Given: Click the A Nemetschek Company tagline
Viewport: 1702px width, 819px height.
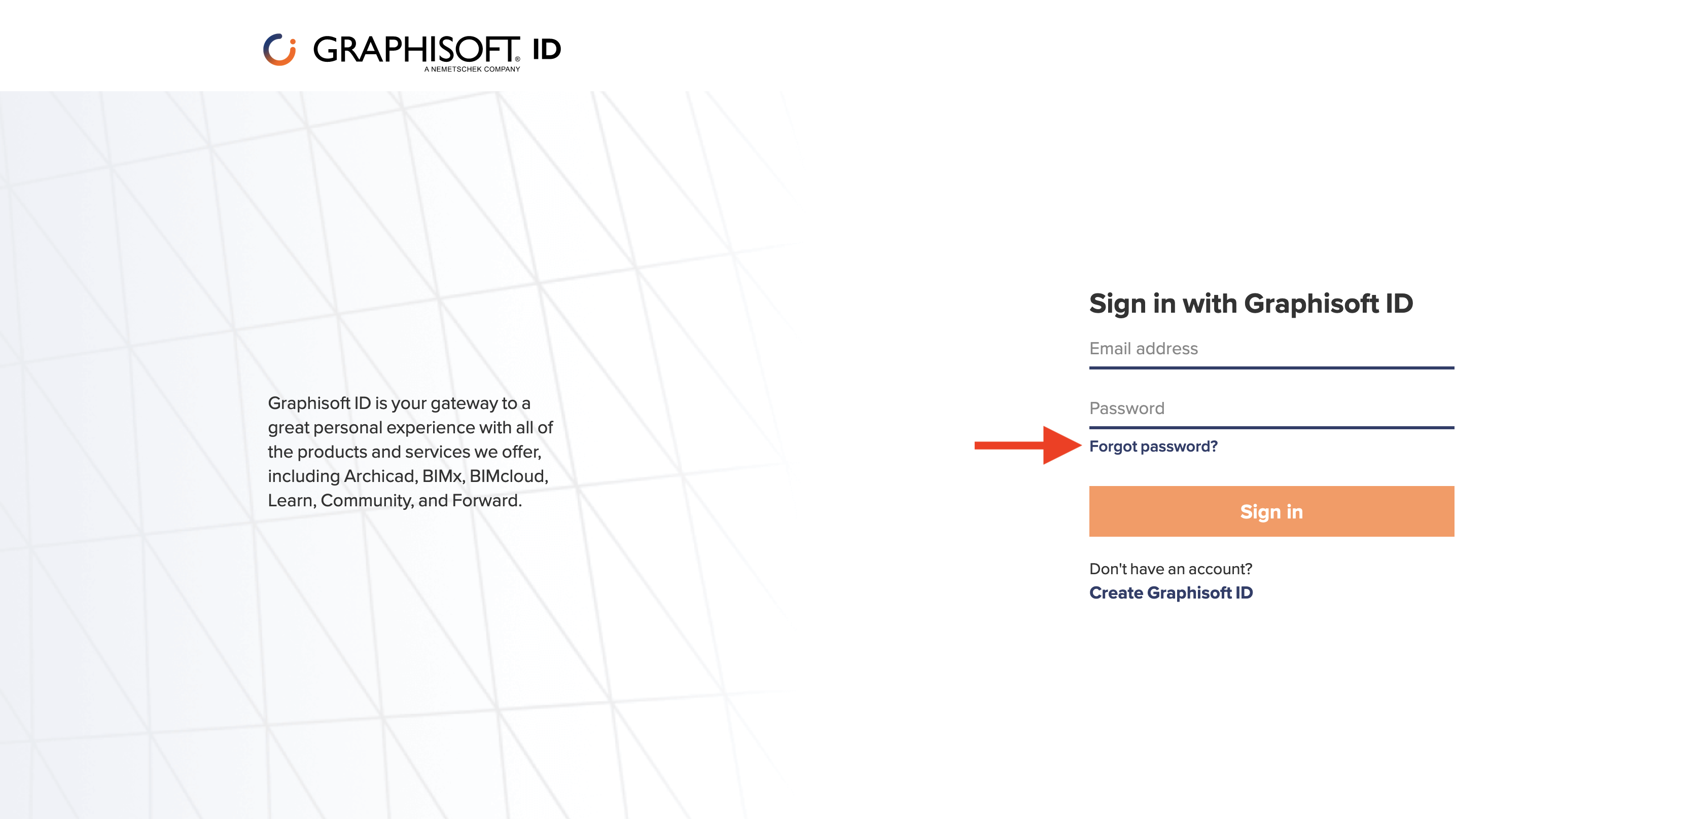Looking at the screenshot, I should pos(472,69).
